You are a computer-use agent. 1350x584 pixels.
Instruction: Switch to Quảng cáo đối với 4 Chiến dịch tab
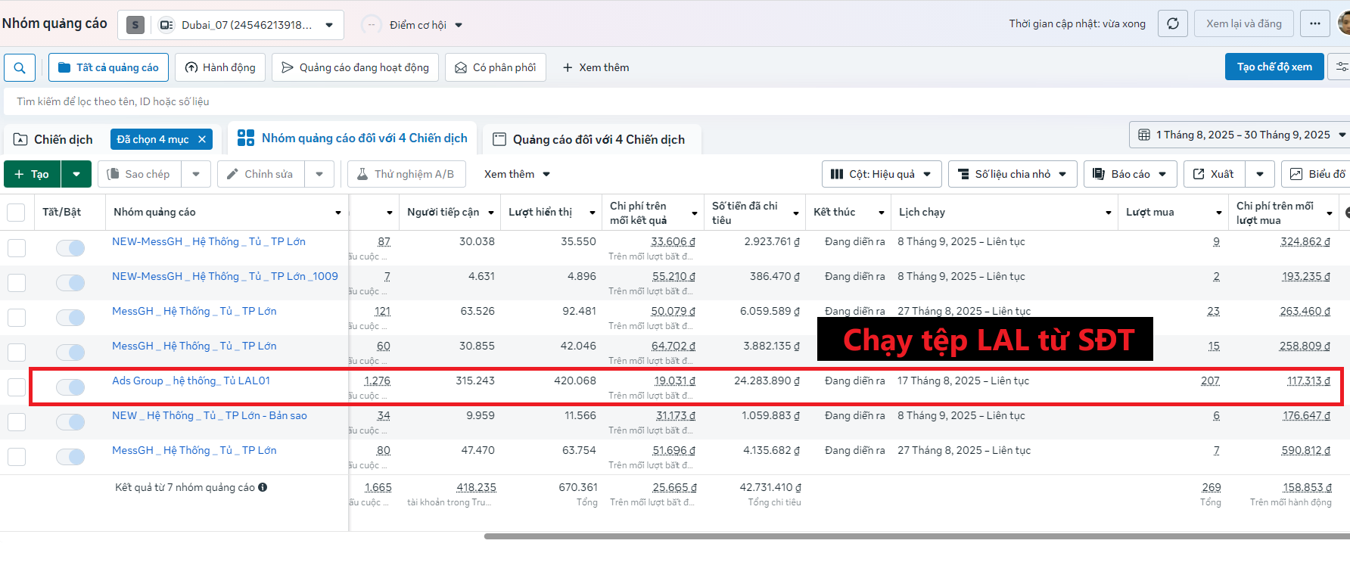(x=590, y=139)
